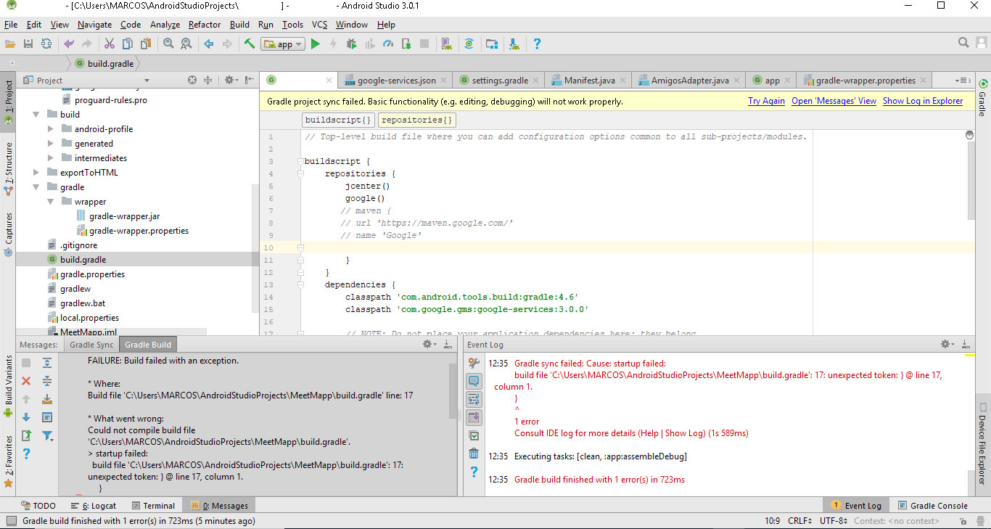Open Event Log settings wrench icon
The width and height of the screenshot is (991, 529).
point(474,363)
